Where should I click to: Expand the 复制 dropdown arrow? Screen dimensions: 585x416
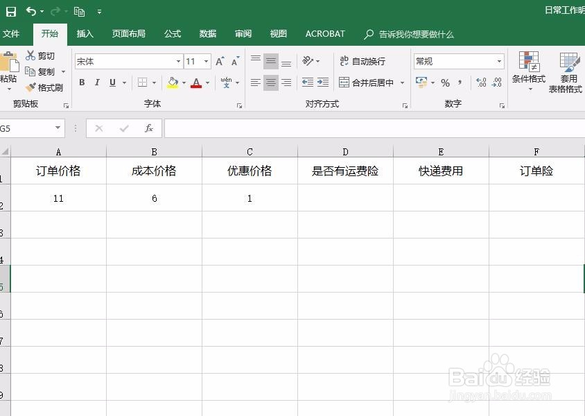tap(63, 71)
